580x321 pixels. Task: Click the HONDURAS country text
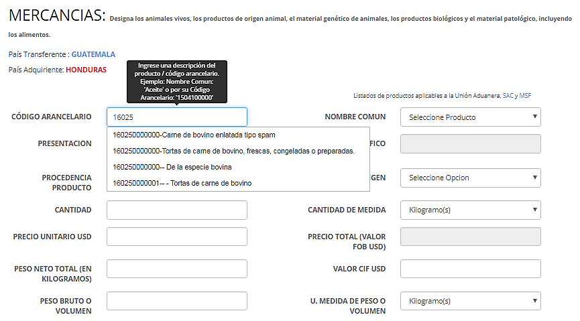coord(86,70)
